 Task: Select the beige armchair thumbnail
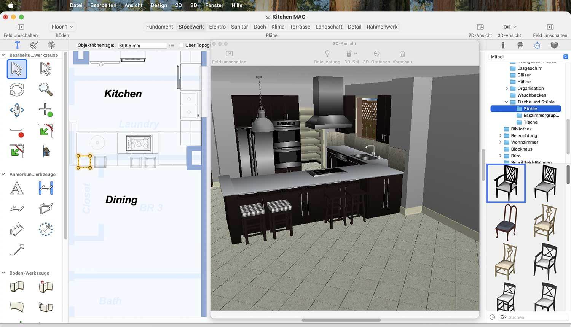(545, 222)
